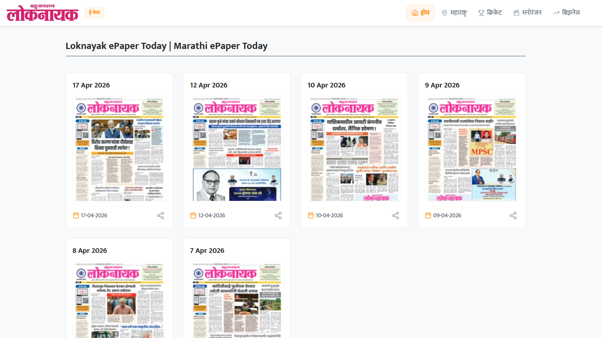Share the 17 Apr 2026 epaper

click(x=160, y=215)
